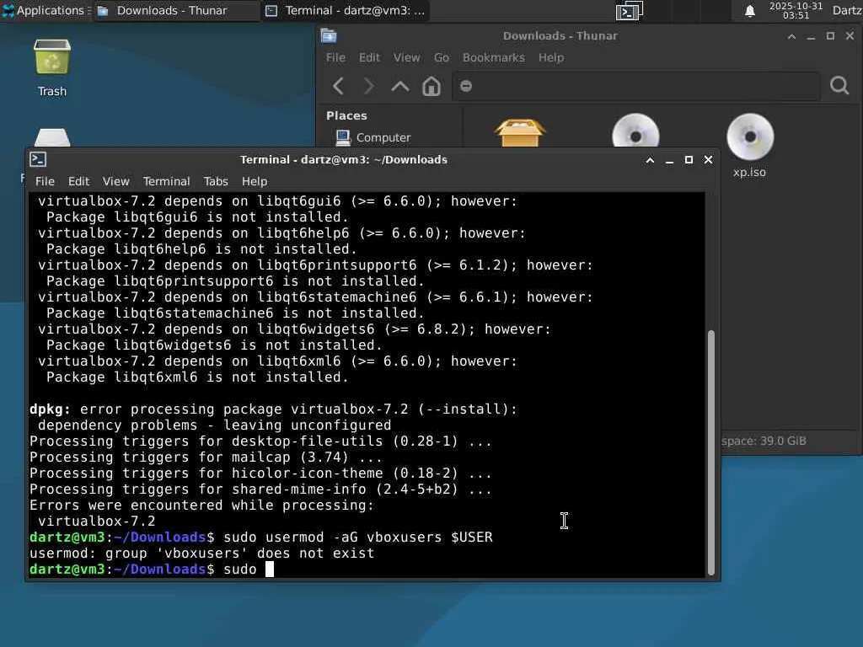
Task: Open the terminal File menu
Action: pos(45,181)
